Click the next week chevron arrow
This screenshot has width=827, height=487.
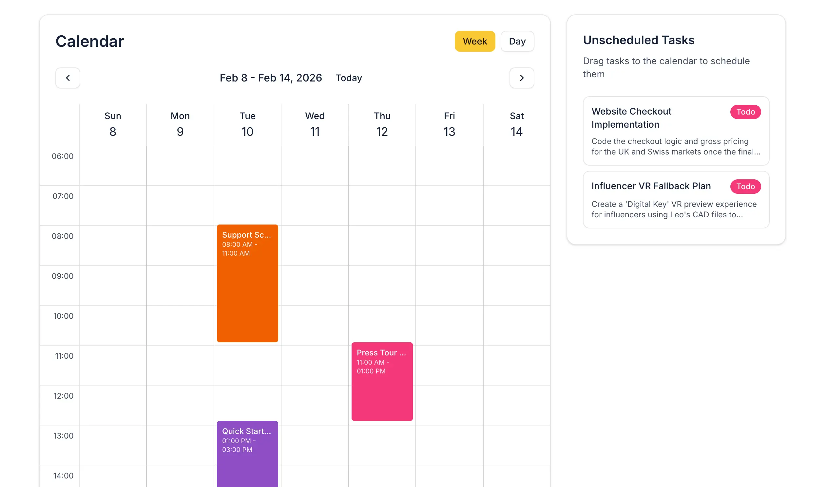point(522,78)
